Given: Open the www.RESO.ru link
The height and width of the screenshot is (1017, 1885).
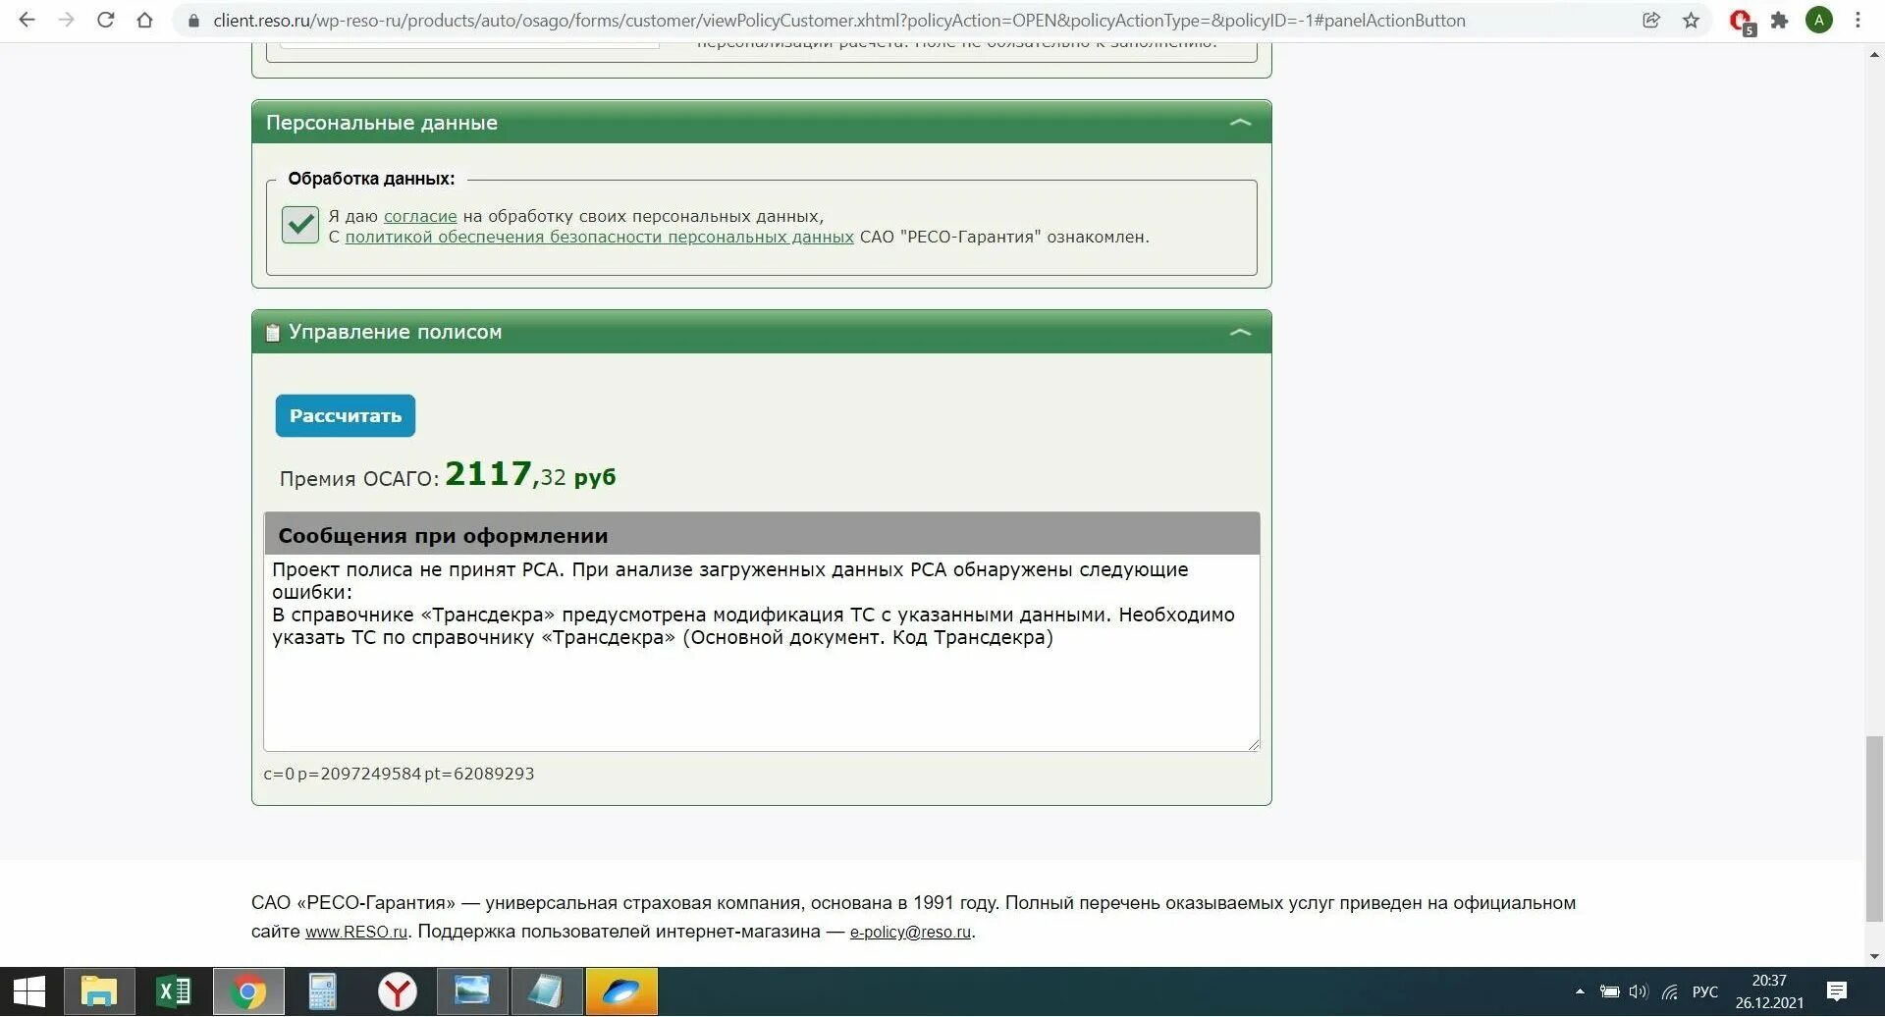Looking at the screenshot, I should 356,932.
